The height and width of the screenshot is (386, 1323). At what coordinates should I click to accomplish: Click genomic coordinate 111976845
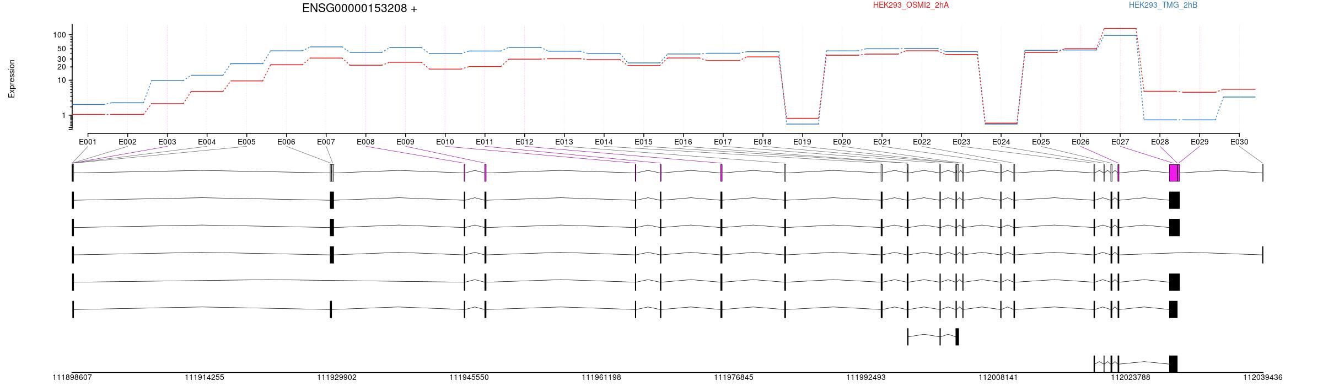(734, 378)
